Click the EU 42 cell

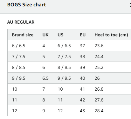click(x=82, y=100)
